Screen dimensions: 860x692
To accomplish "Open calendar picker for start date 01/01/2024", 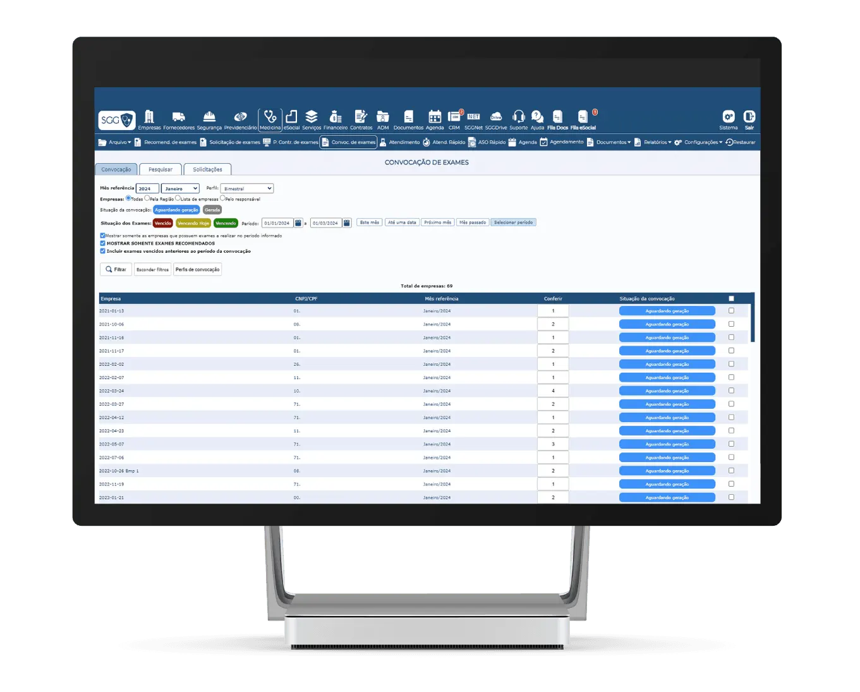I will coord(298,222).
